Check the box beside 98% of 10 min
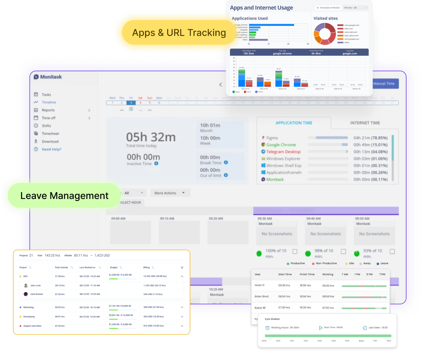The width and height of the screenshot is (423, 352). [x=343, y=251]
